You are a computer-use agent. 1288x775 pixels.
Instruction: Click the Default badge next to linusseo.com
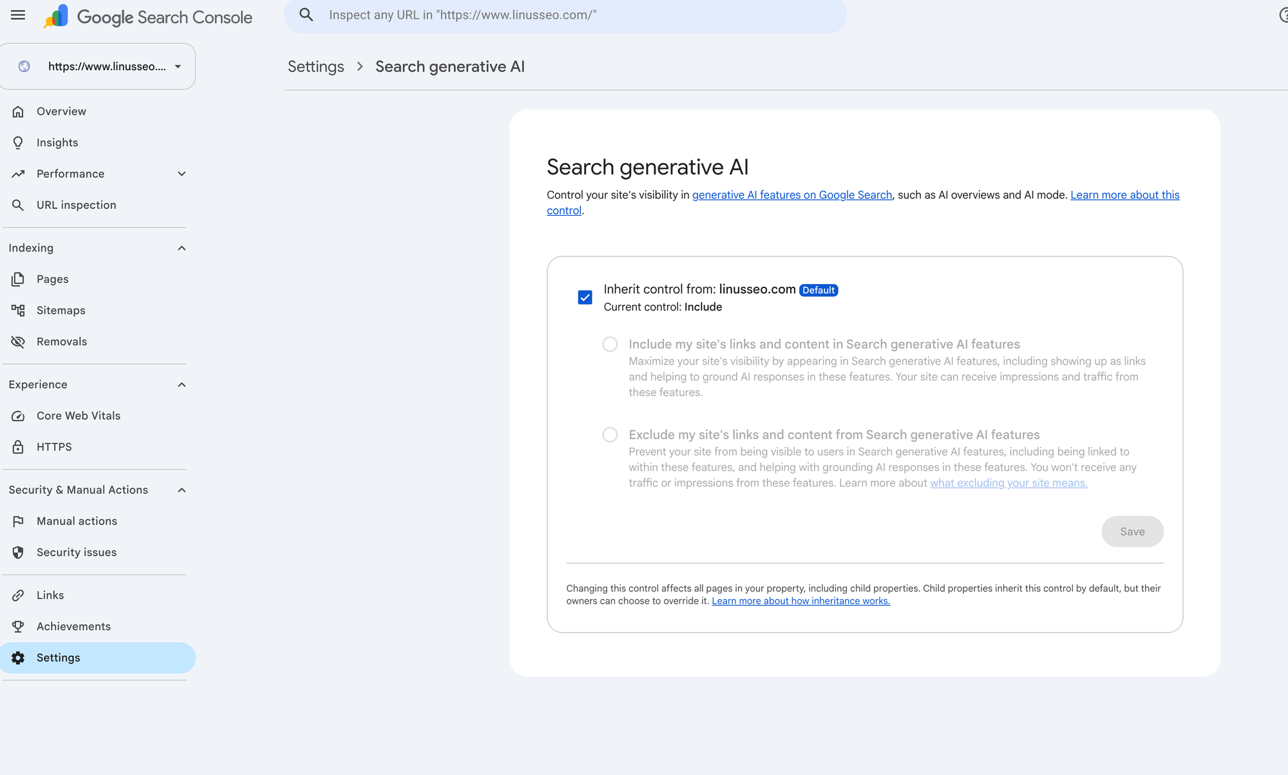click(819, 291)
